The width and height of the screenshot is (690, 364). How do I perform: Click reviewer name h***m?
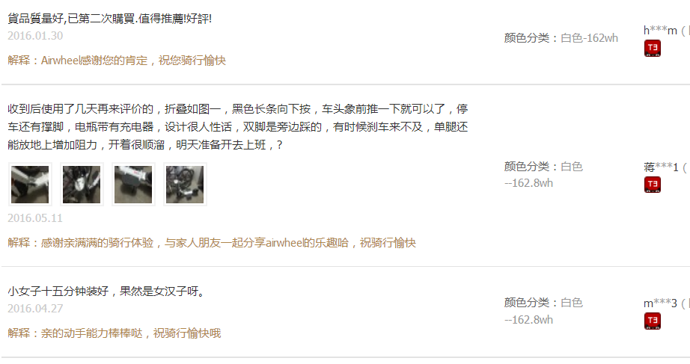coord(660,31)
